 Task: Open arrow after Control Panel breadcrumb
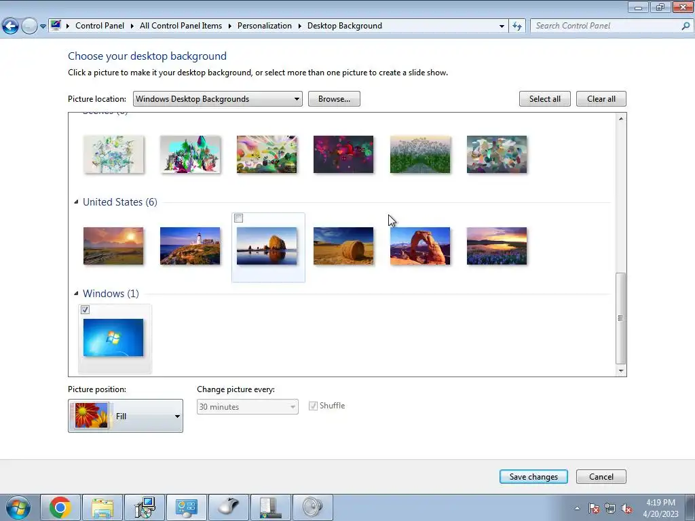pos(132,26)
